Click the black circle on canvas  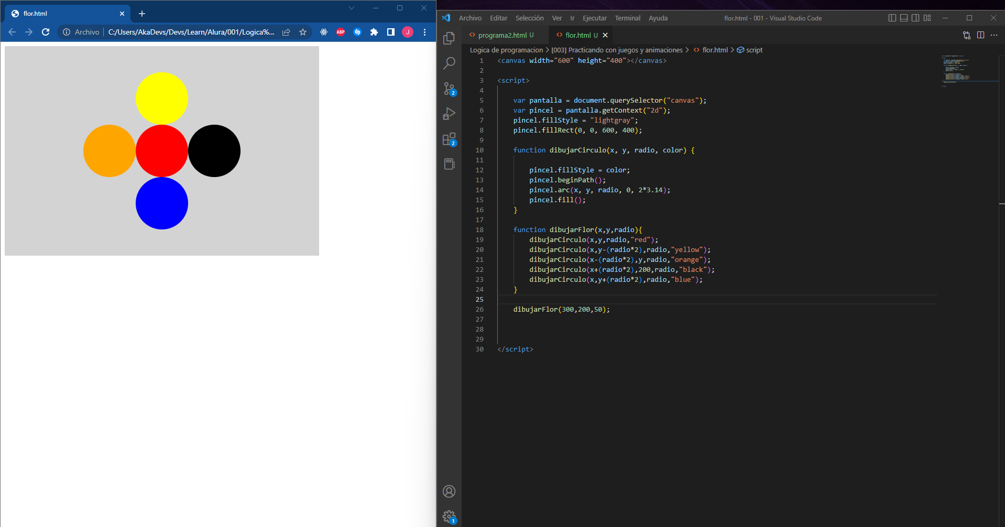point(214,151)
